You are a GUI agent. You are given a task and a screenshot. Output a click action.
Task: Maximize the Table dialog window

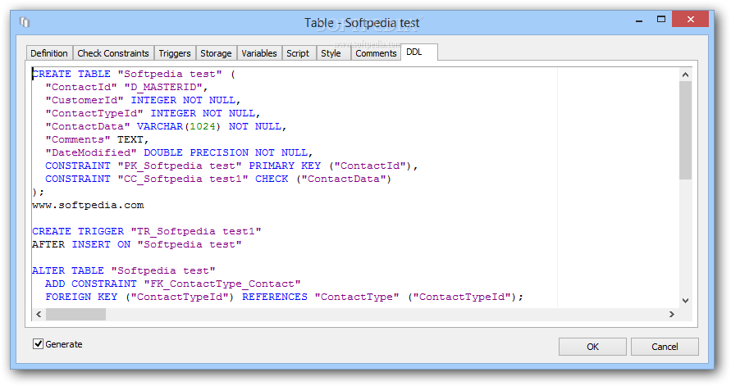click(x=661, y=20)
